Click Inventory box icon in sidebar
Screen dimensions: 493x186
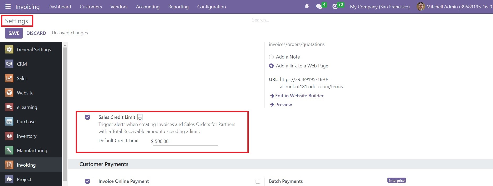(x=9, y=136)
